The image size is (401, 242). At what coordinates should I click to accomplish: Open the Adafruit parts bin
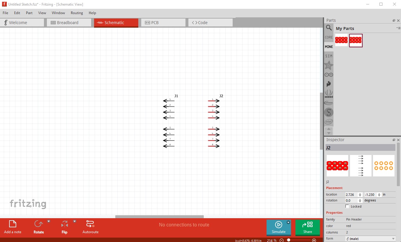click(329, 65)
